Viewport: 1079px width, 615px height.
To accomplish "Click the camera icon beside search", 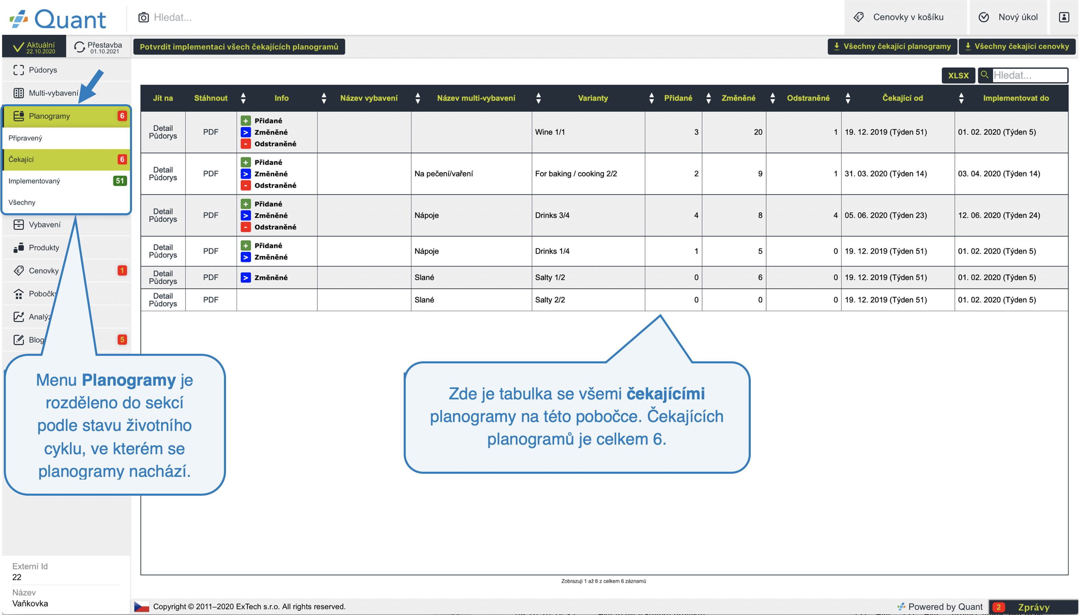I will coord(144,17).
